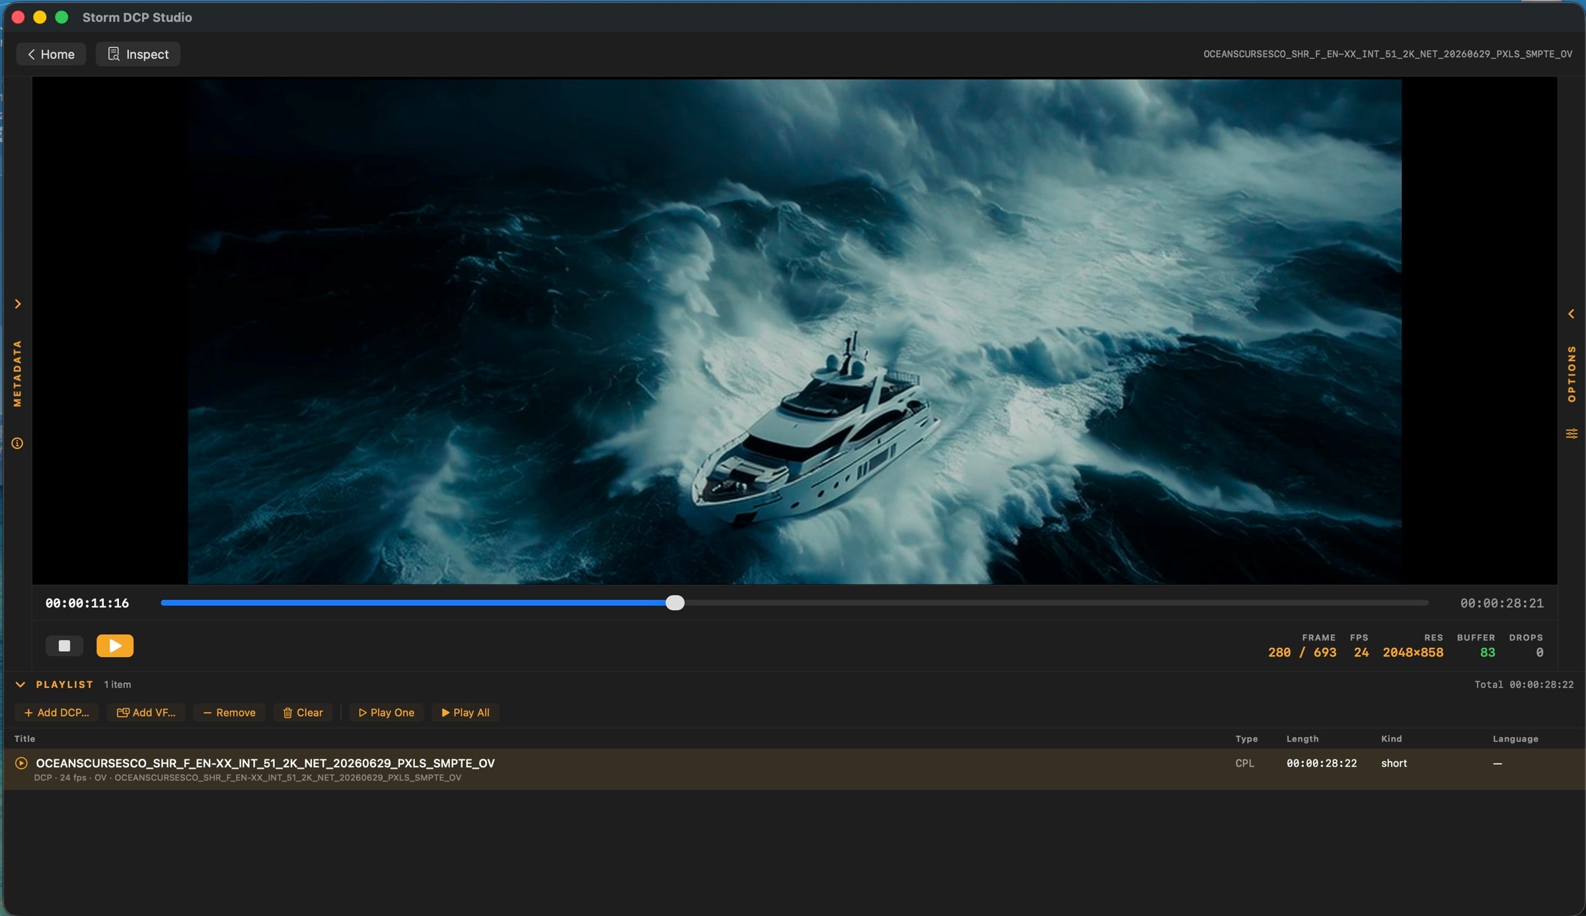
Task: Click the DCP name in the top-right header
Action: click(1388, 54)
